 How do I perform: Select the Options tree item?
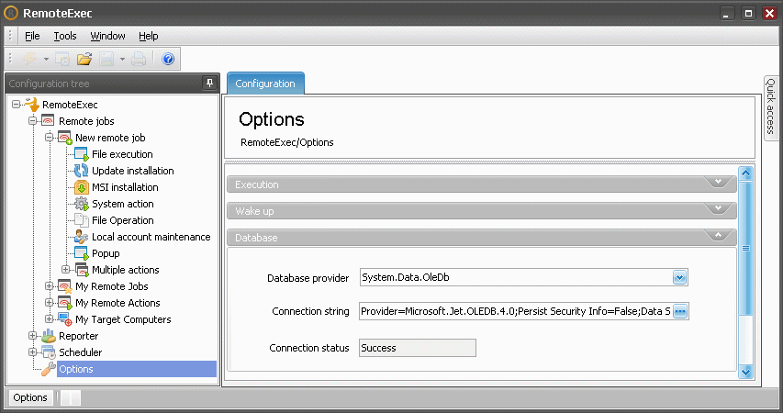point(137,369)
